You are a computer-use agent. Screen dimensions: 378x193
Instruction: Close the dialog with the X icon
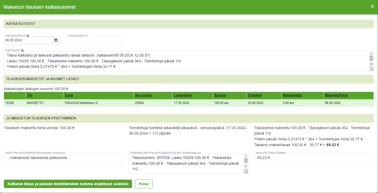372,6
